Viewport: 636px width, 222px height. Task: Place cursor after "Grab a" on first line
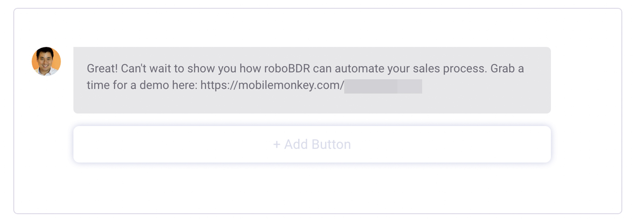tap(525, 69)
